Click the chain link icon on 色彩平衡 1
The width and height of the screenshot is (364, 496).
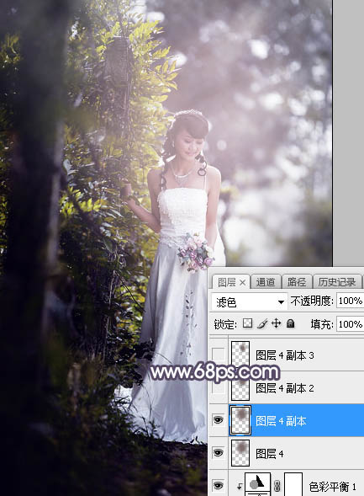click(277, 486)
